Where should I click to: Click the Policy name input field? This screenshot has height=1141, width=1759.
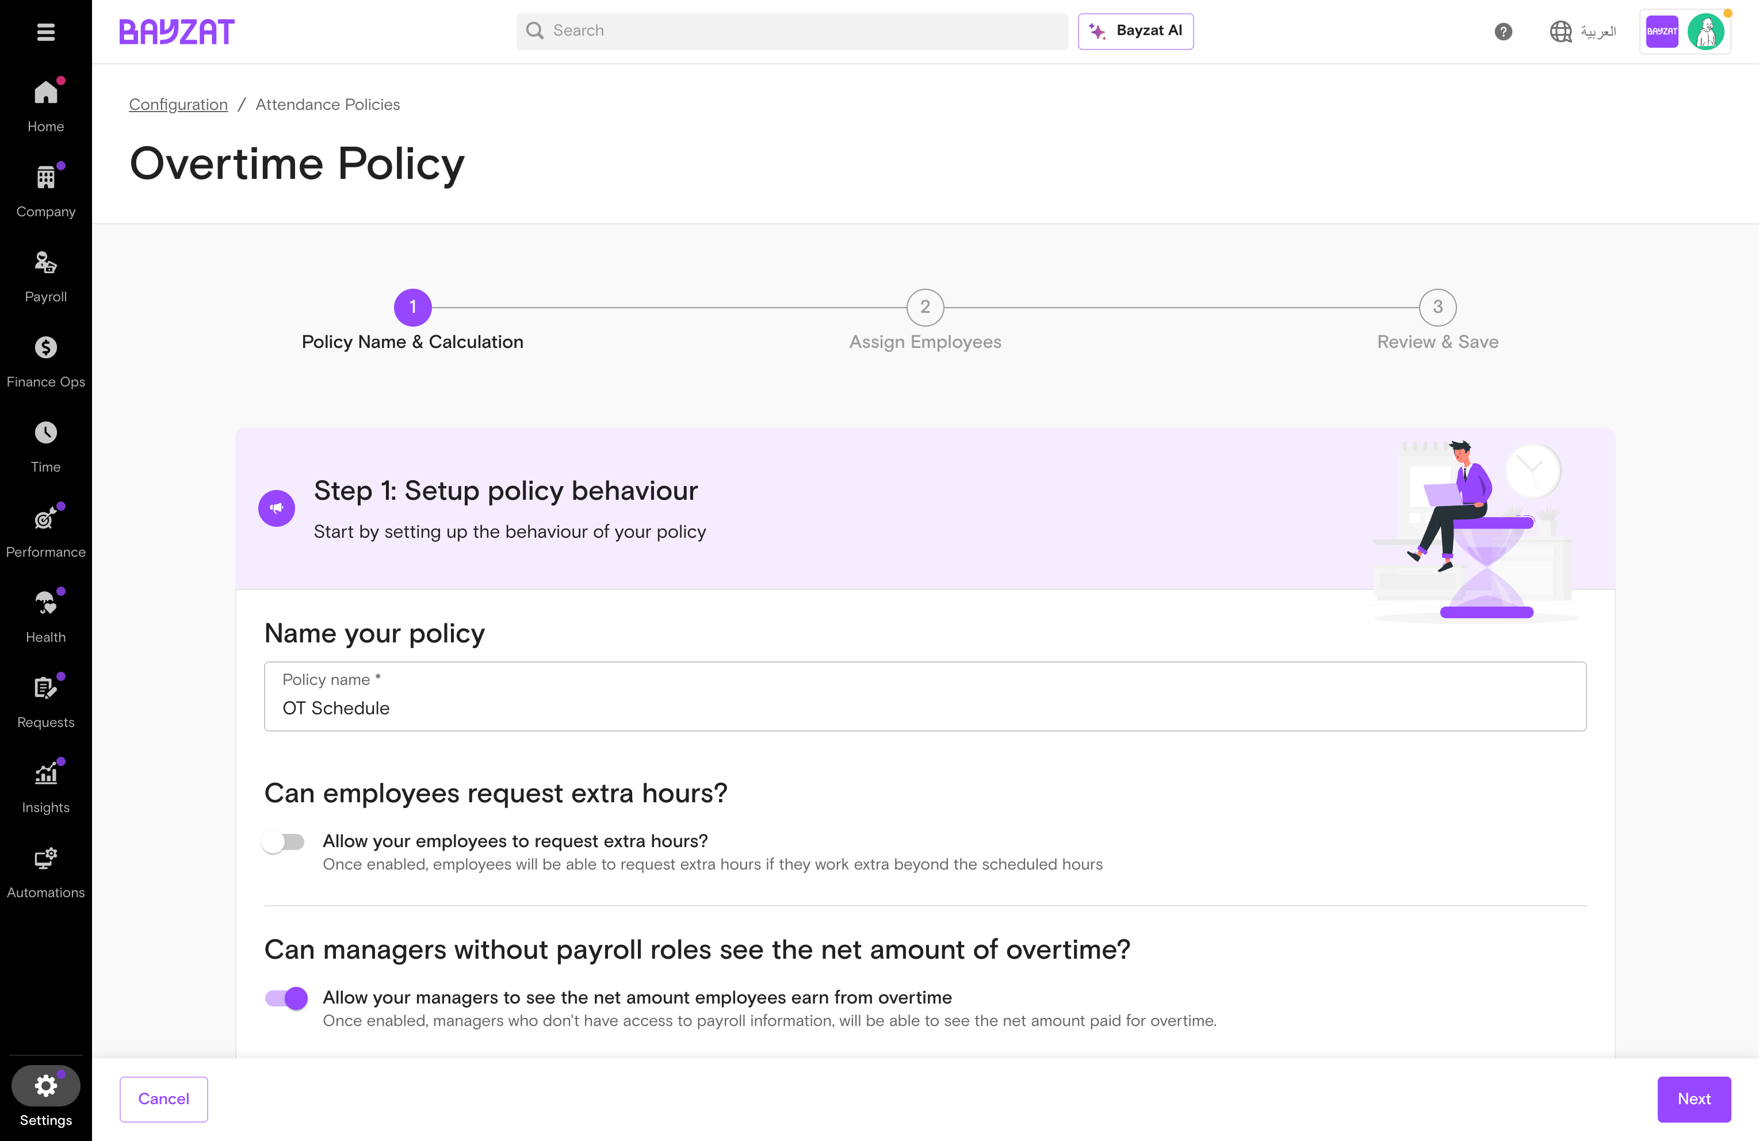[x=926, y=696]
